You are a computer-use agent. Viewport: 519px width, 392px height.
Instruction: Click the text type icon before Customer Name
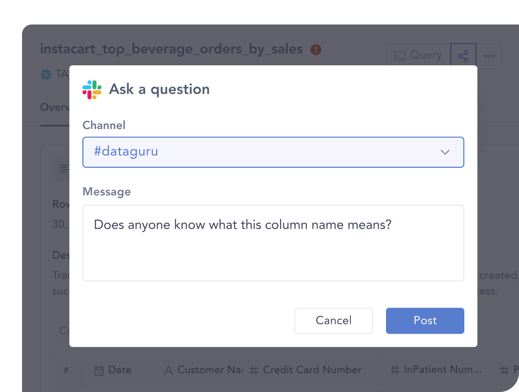coord(168,371)
